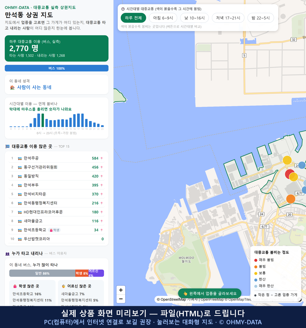Show 새마을금고 via its pin icon

click(x=102, y=221)
